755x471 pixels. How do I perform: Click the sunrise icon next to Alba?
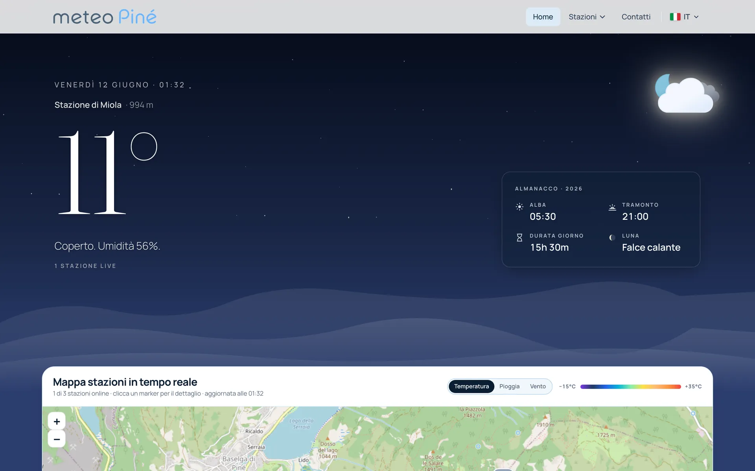519,207
